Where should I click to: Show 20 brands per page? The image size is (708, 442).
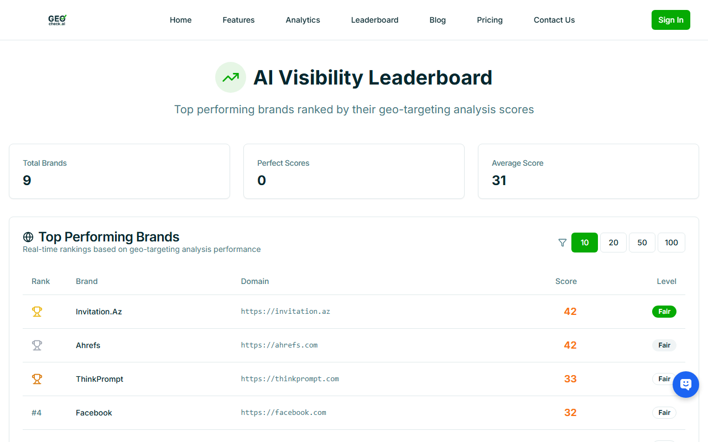[x=613, y=243]
